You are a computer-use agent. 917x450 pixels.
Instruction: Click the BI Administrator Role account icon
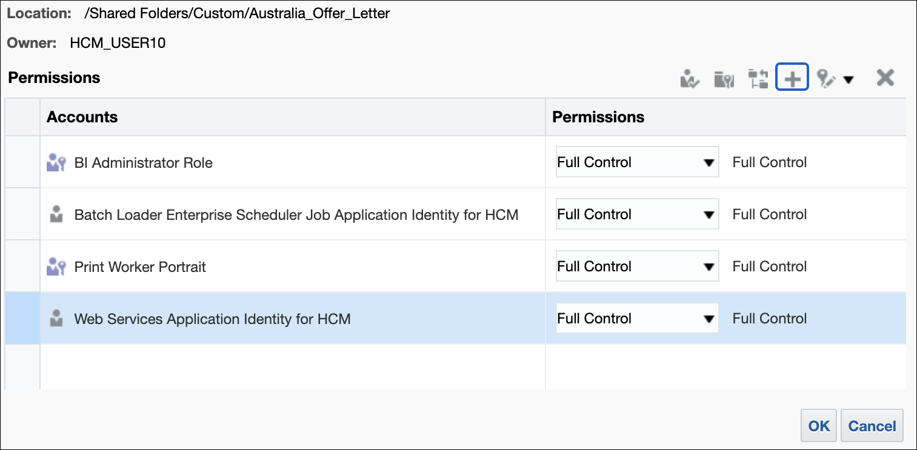(x=56, y=163)
